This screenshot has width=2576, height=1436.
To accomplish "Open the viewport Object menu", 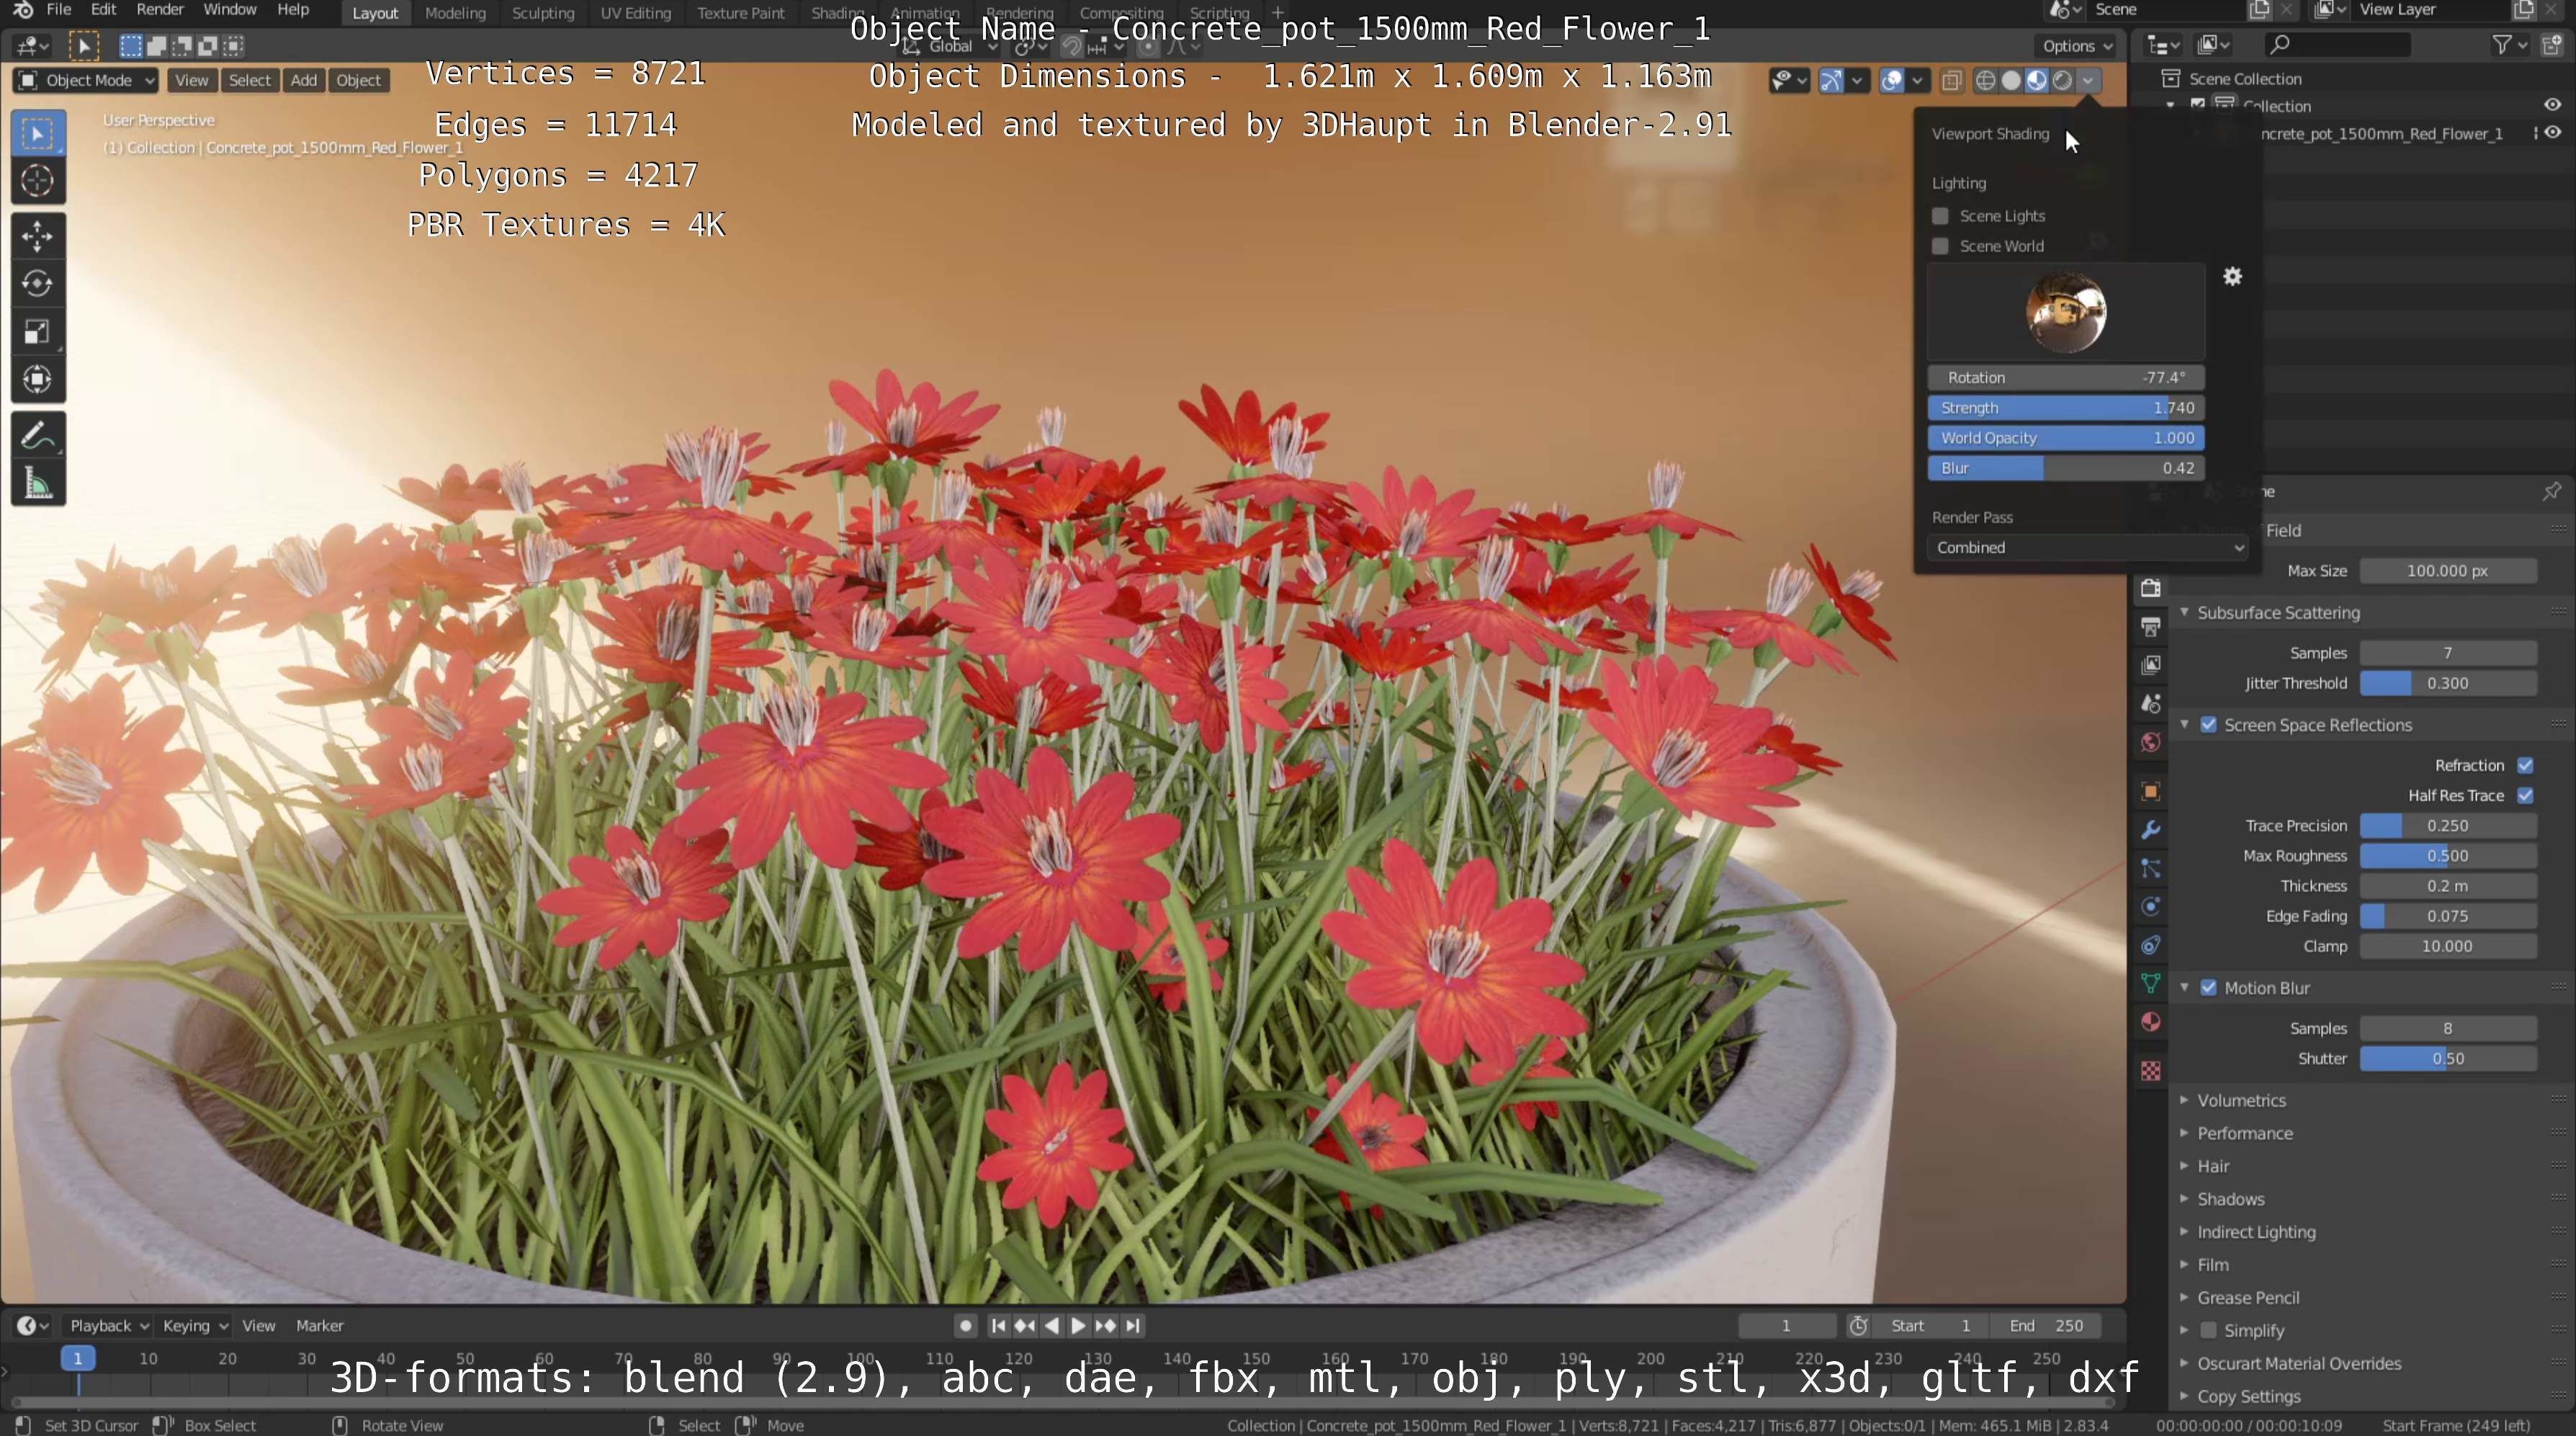I will point(358,81).
